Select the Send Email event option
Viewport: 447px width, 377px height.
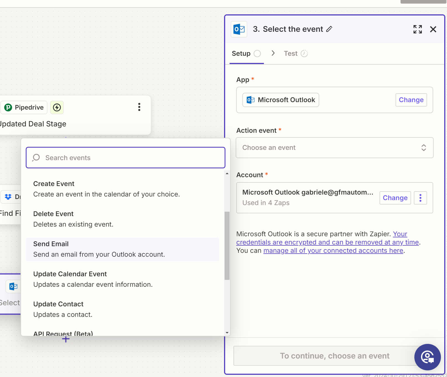coord(123,249)
